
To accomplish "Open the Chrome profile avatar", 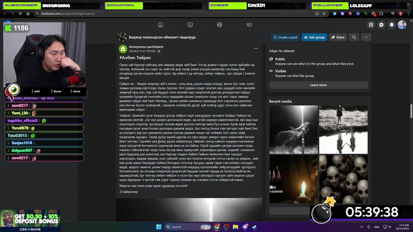I will pos(400,14).
